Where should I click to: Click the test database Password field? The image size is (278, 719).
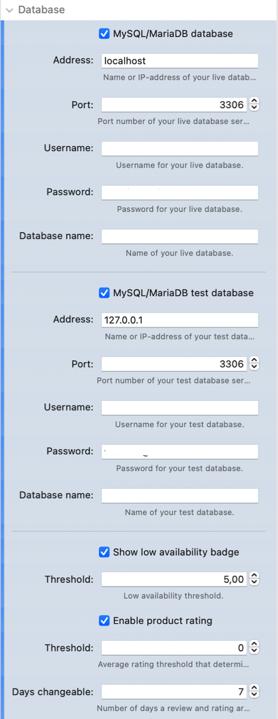coord(180,451)
